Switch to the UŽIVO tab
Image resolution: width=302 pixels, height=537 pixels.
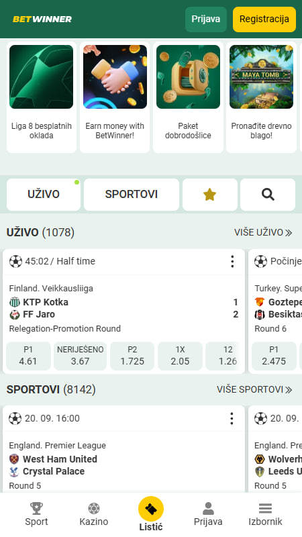[44, 195]
